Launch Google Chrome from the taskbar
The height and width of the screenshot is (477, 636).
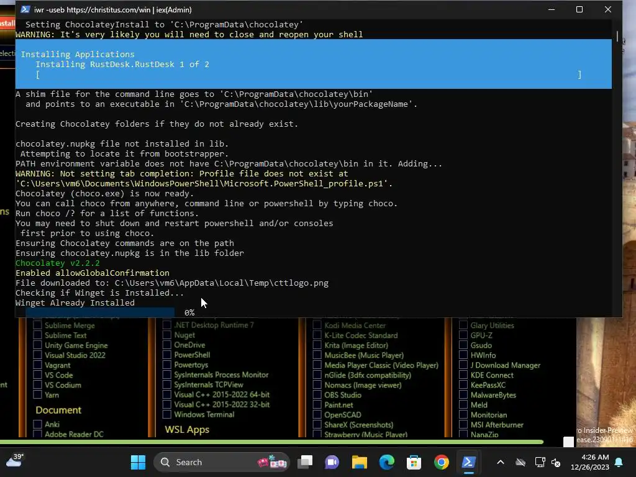442,462
